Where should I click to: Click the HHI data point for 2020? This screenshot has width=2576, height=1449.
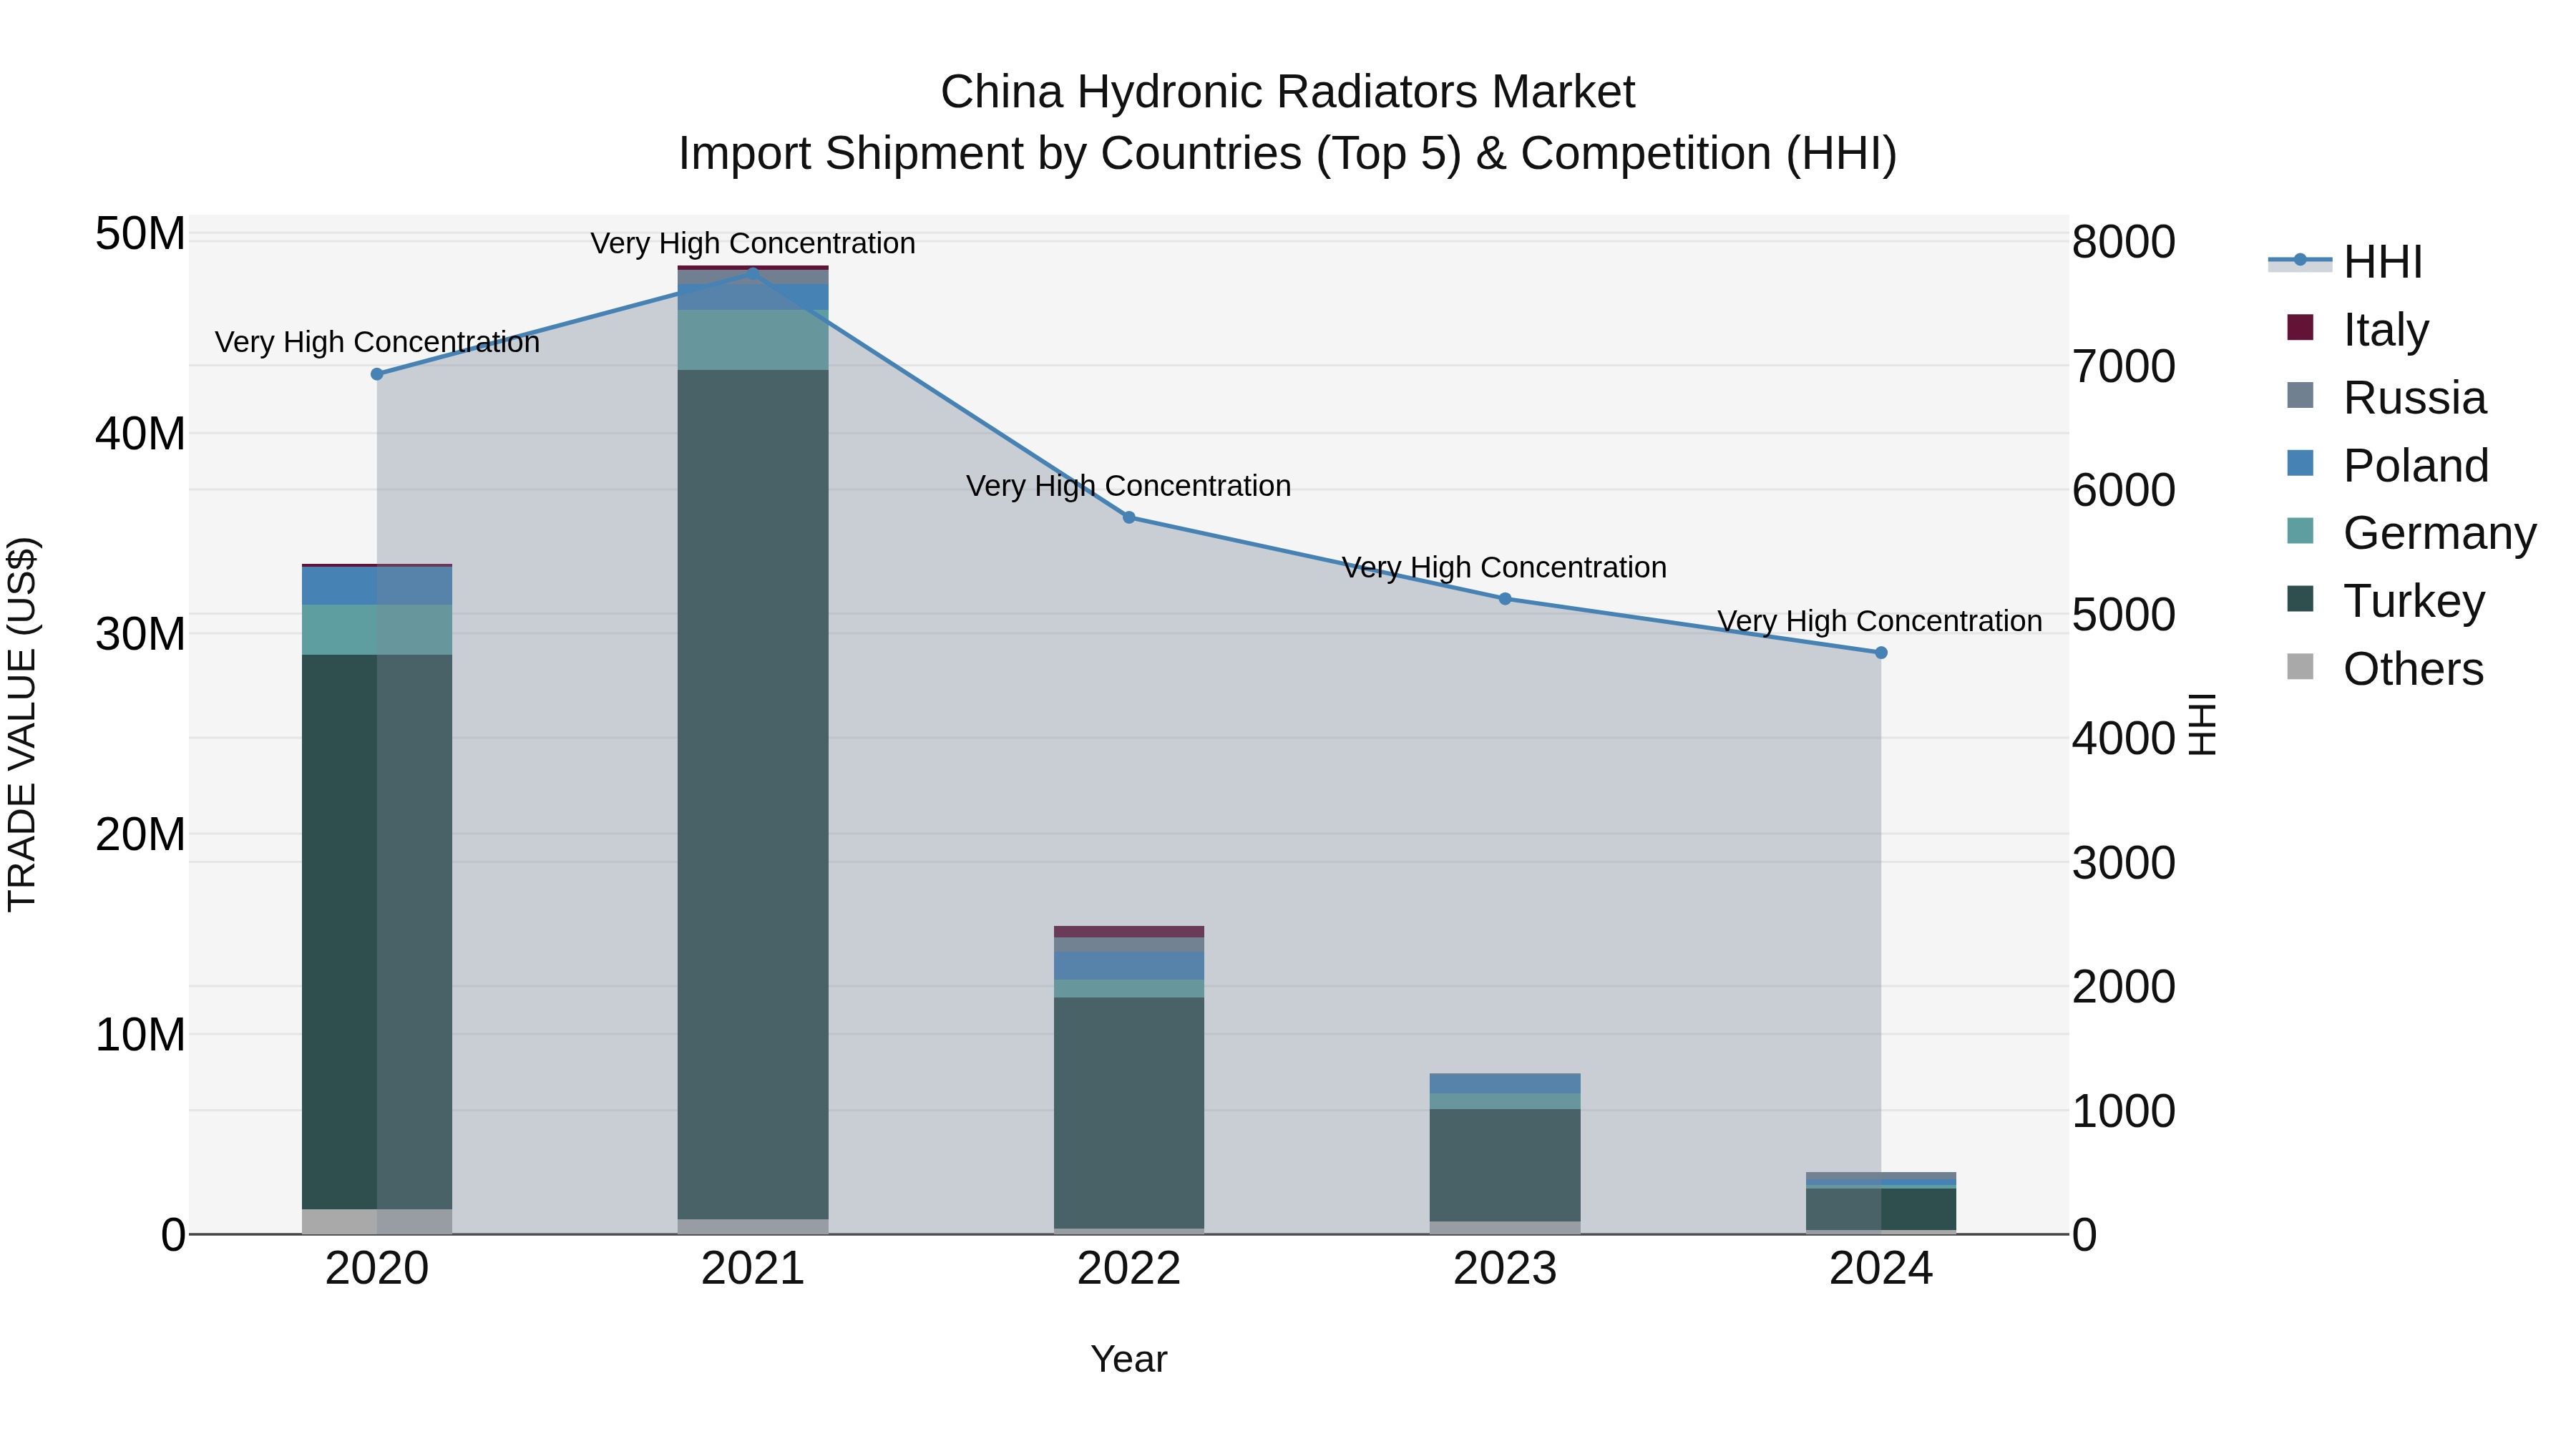click(377, 374)
